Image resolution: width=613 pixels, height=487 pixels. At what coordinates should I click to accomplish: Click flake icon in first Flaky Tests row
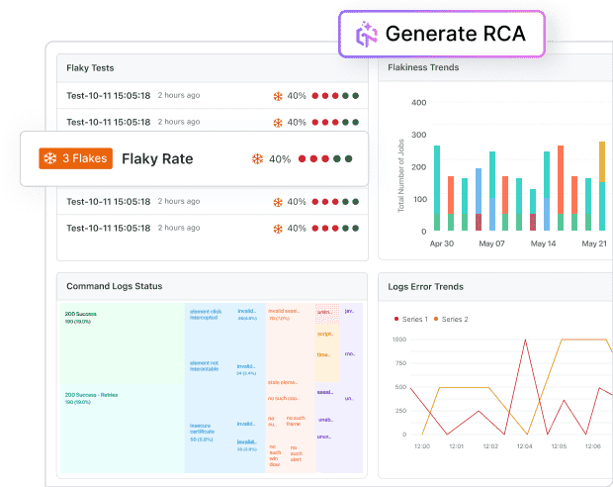click(x=279, y=96)
